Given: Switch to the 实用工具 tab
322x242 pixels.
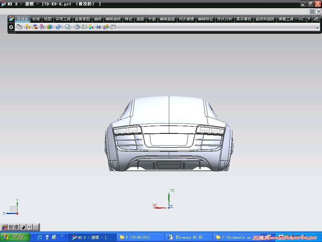Looking at the screenshot, I should click(x=63, y=19).
